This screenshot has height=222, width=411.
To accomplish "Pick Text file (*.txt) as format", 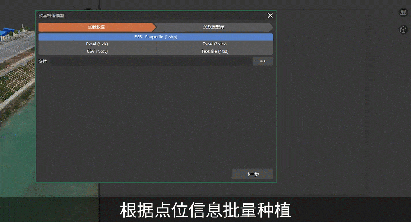I will 214,51.
